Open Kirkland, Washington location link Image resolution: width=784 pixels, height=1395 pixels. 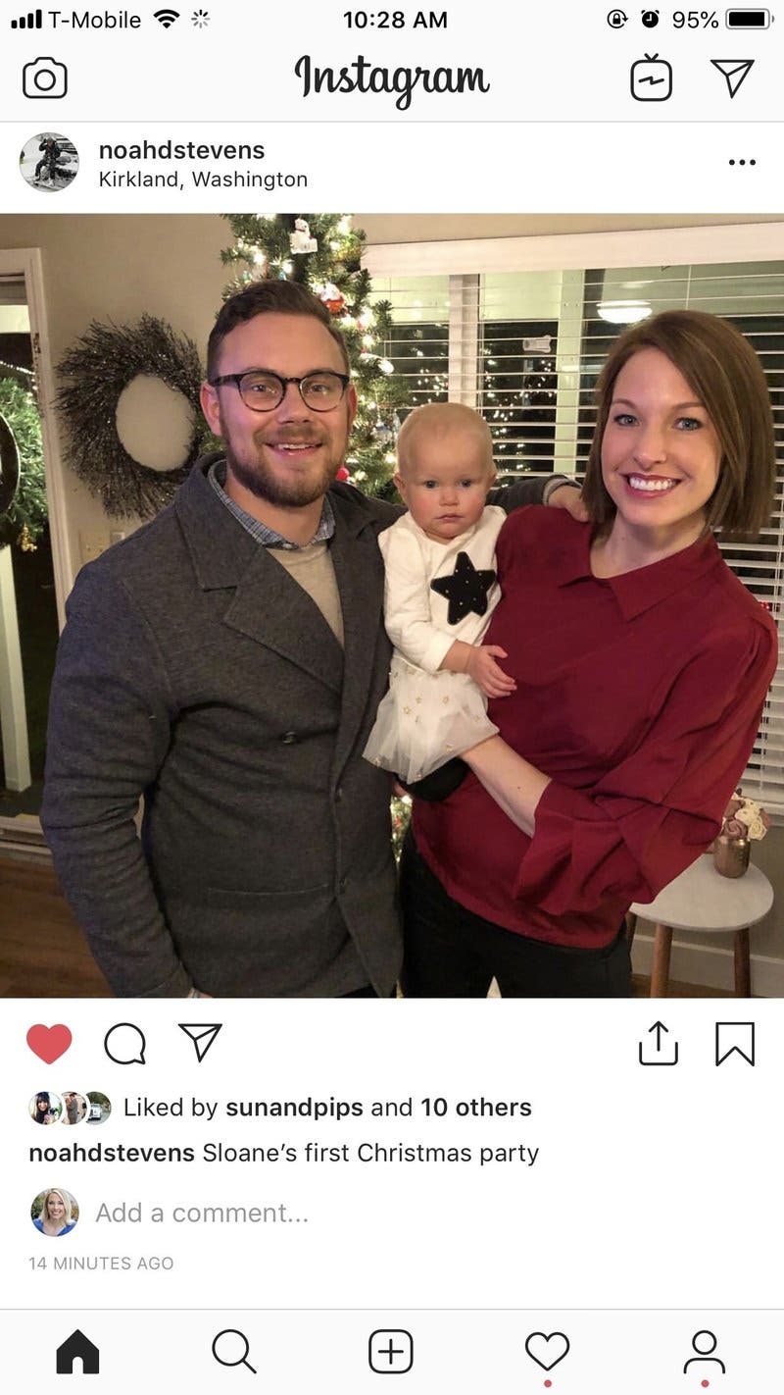click(x=203, y=180)
